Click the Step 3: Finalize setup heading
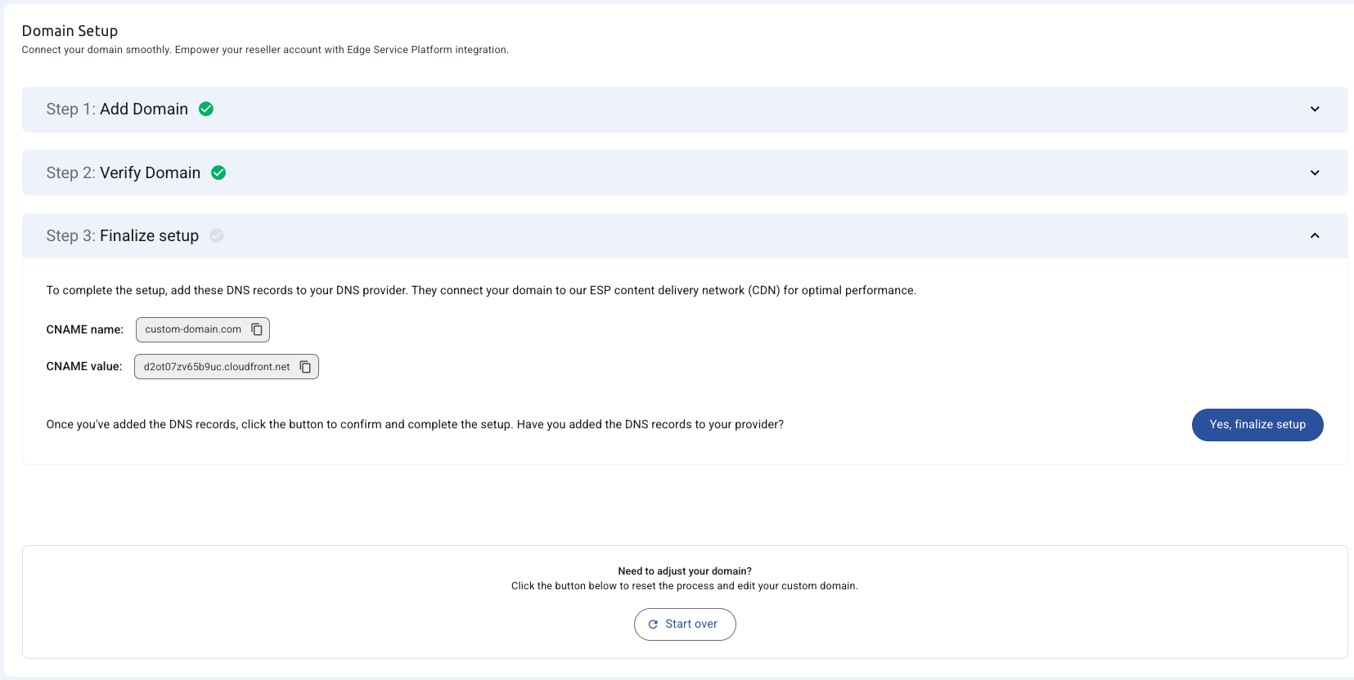 click(123, 235)
